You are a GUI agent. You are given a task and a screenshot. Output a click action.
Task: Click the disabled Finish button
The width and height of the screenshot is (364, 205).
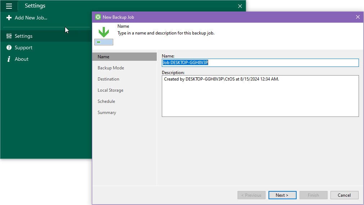[x=314, y=195]
